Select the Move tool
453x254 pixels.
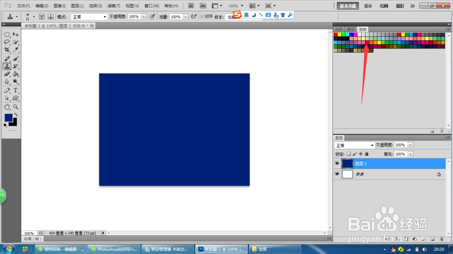tap(15, 35)
